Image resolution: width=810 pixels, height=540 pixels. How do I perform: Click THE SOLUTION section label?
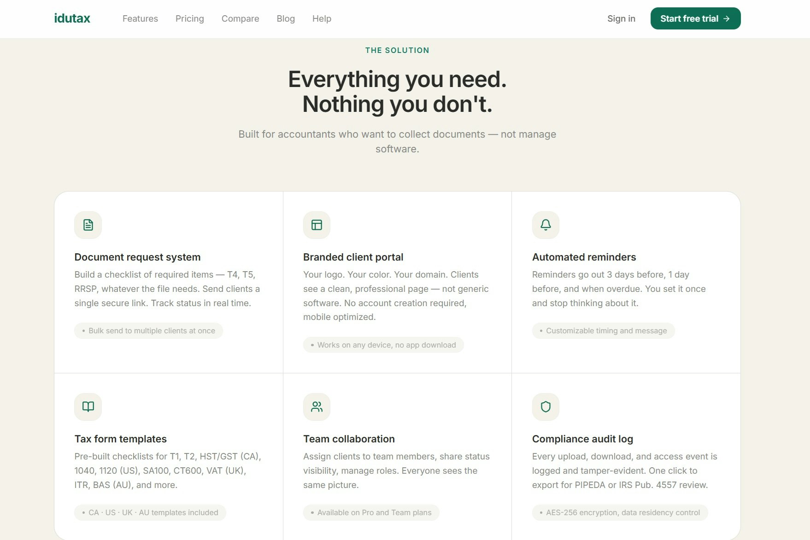397,50
